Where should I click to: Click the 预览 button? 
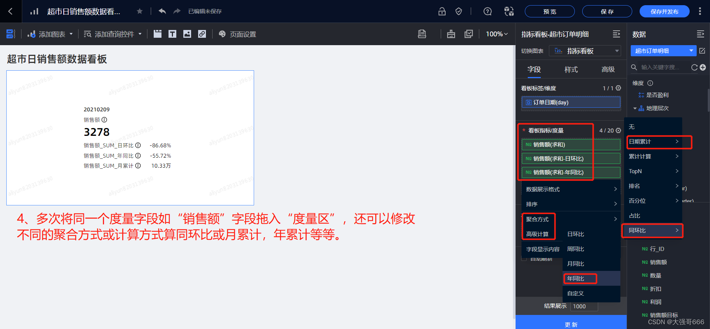(x=550, y=11)
